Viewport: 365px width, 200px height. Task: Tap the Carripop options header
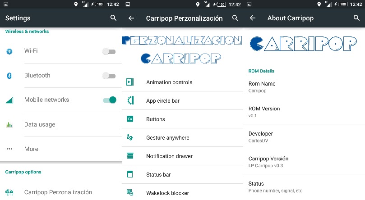click(x=23, y=172)
